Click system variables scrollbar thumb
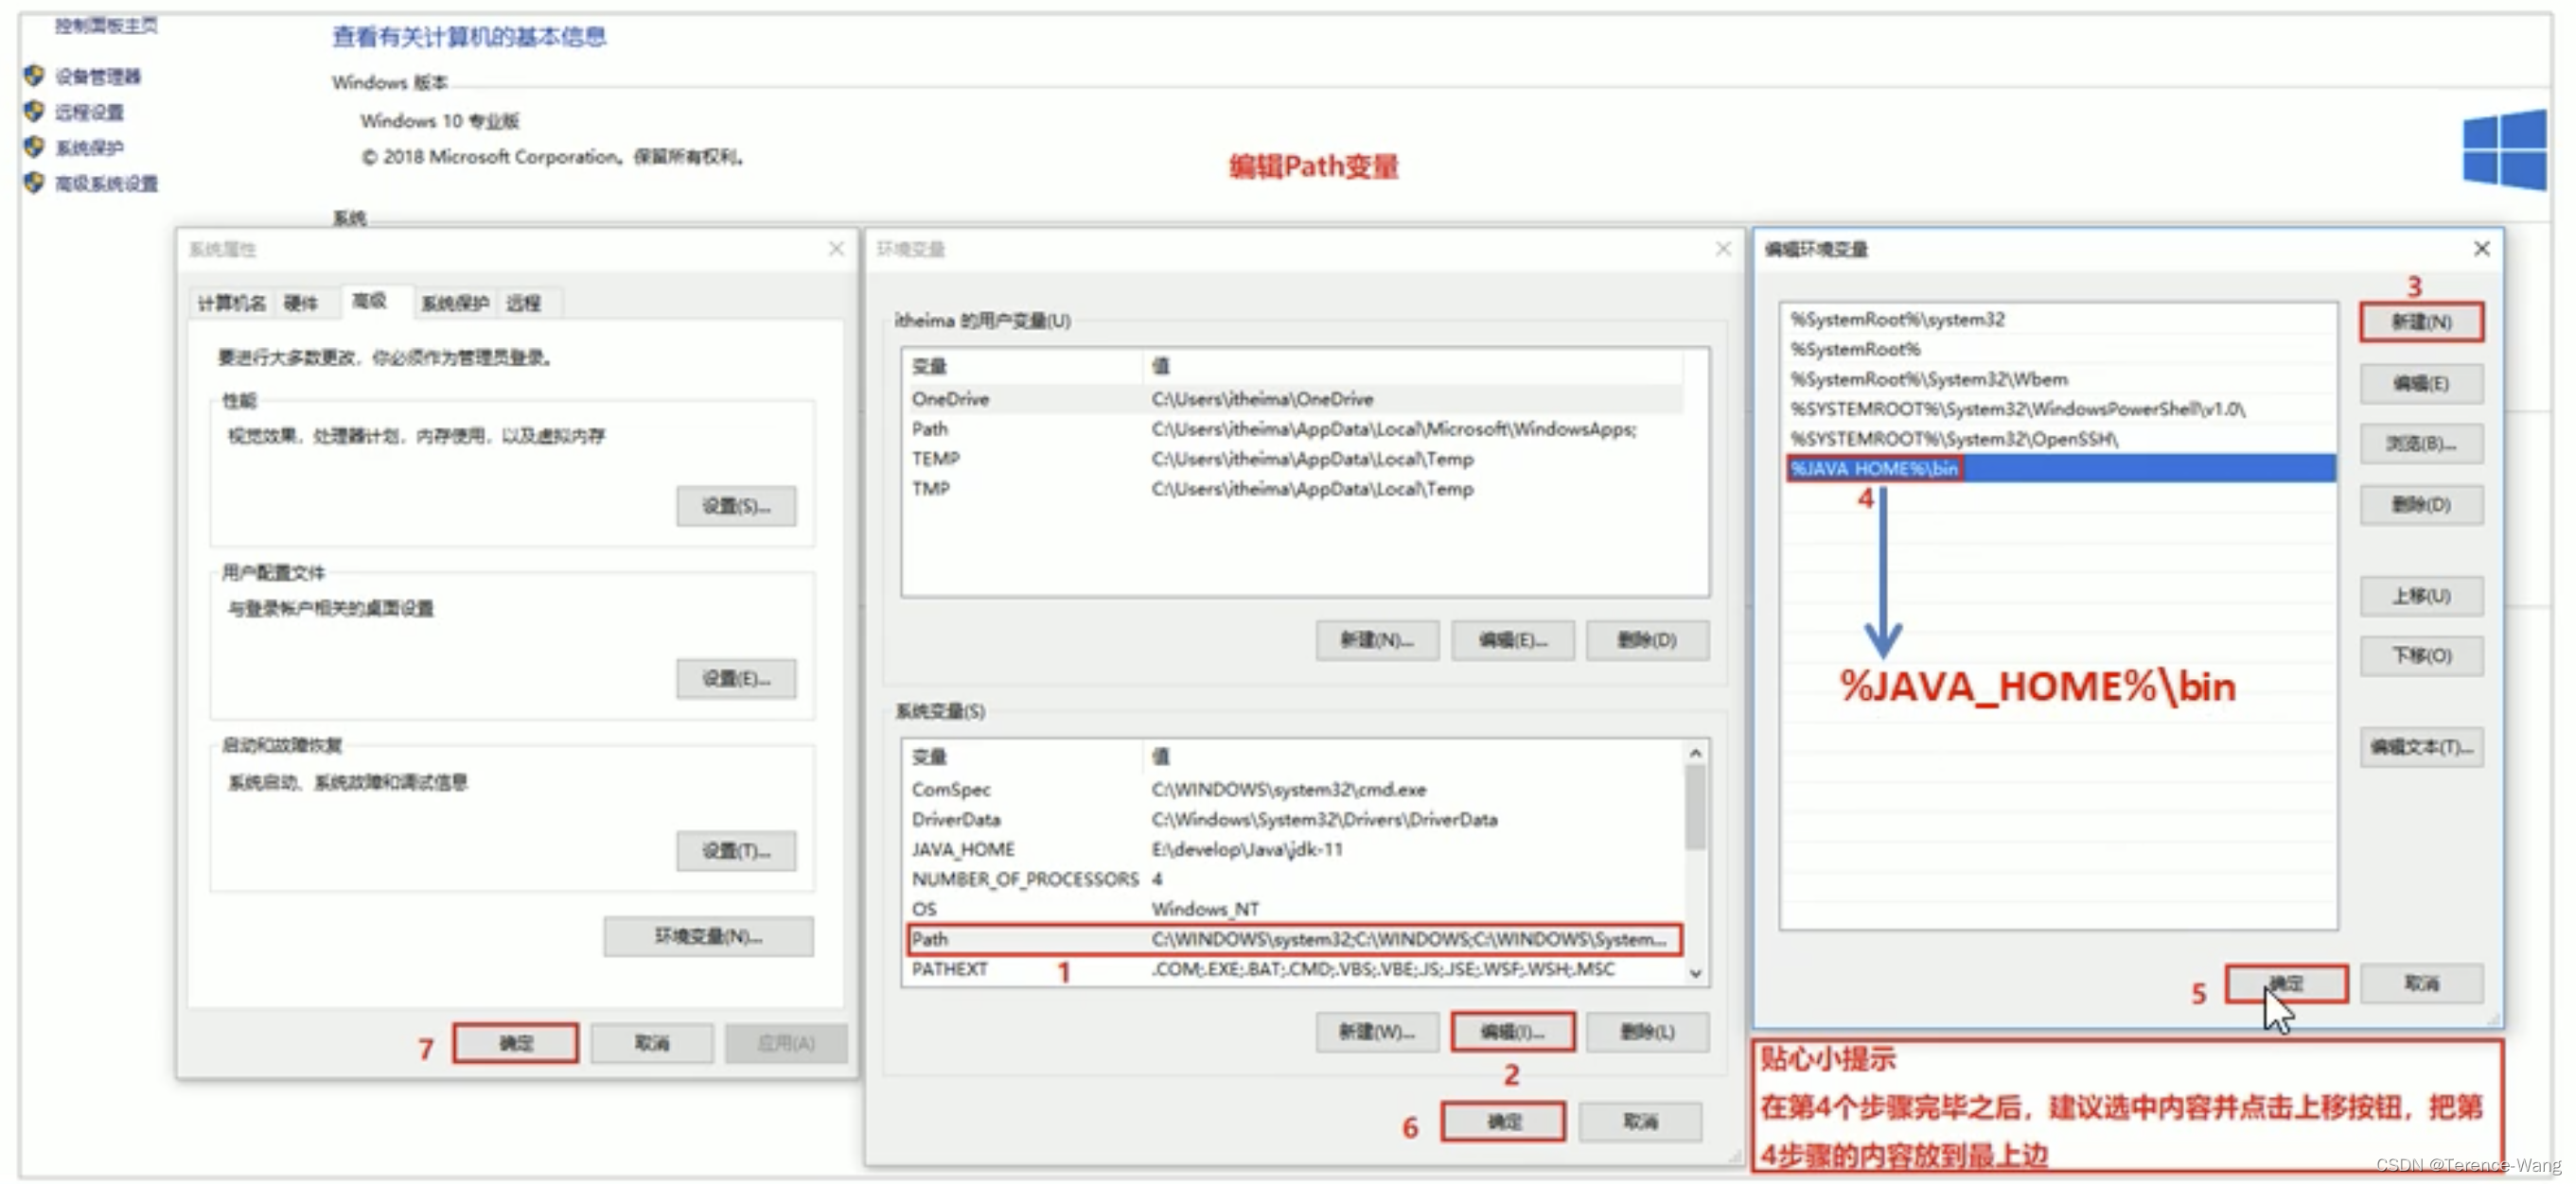 click(x=1696, y=808)
